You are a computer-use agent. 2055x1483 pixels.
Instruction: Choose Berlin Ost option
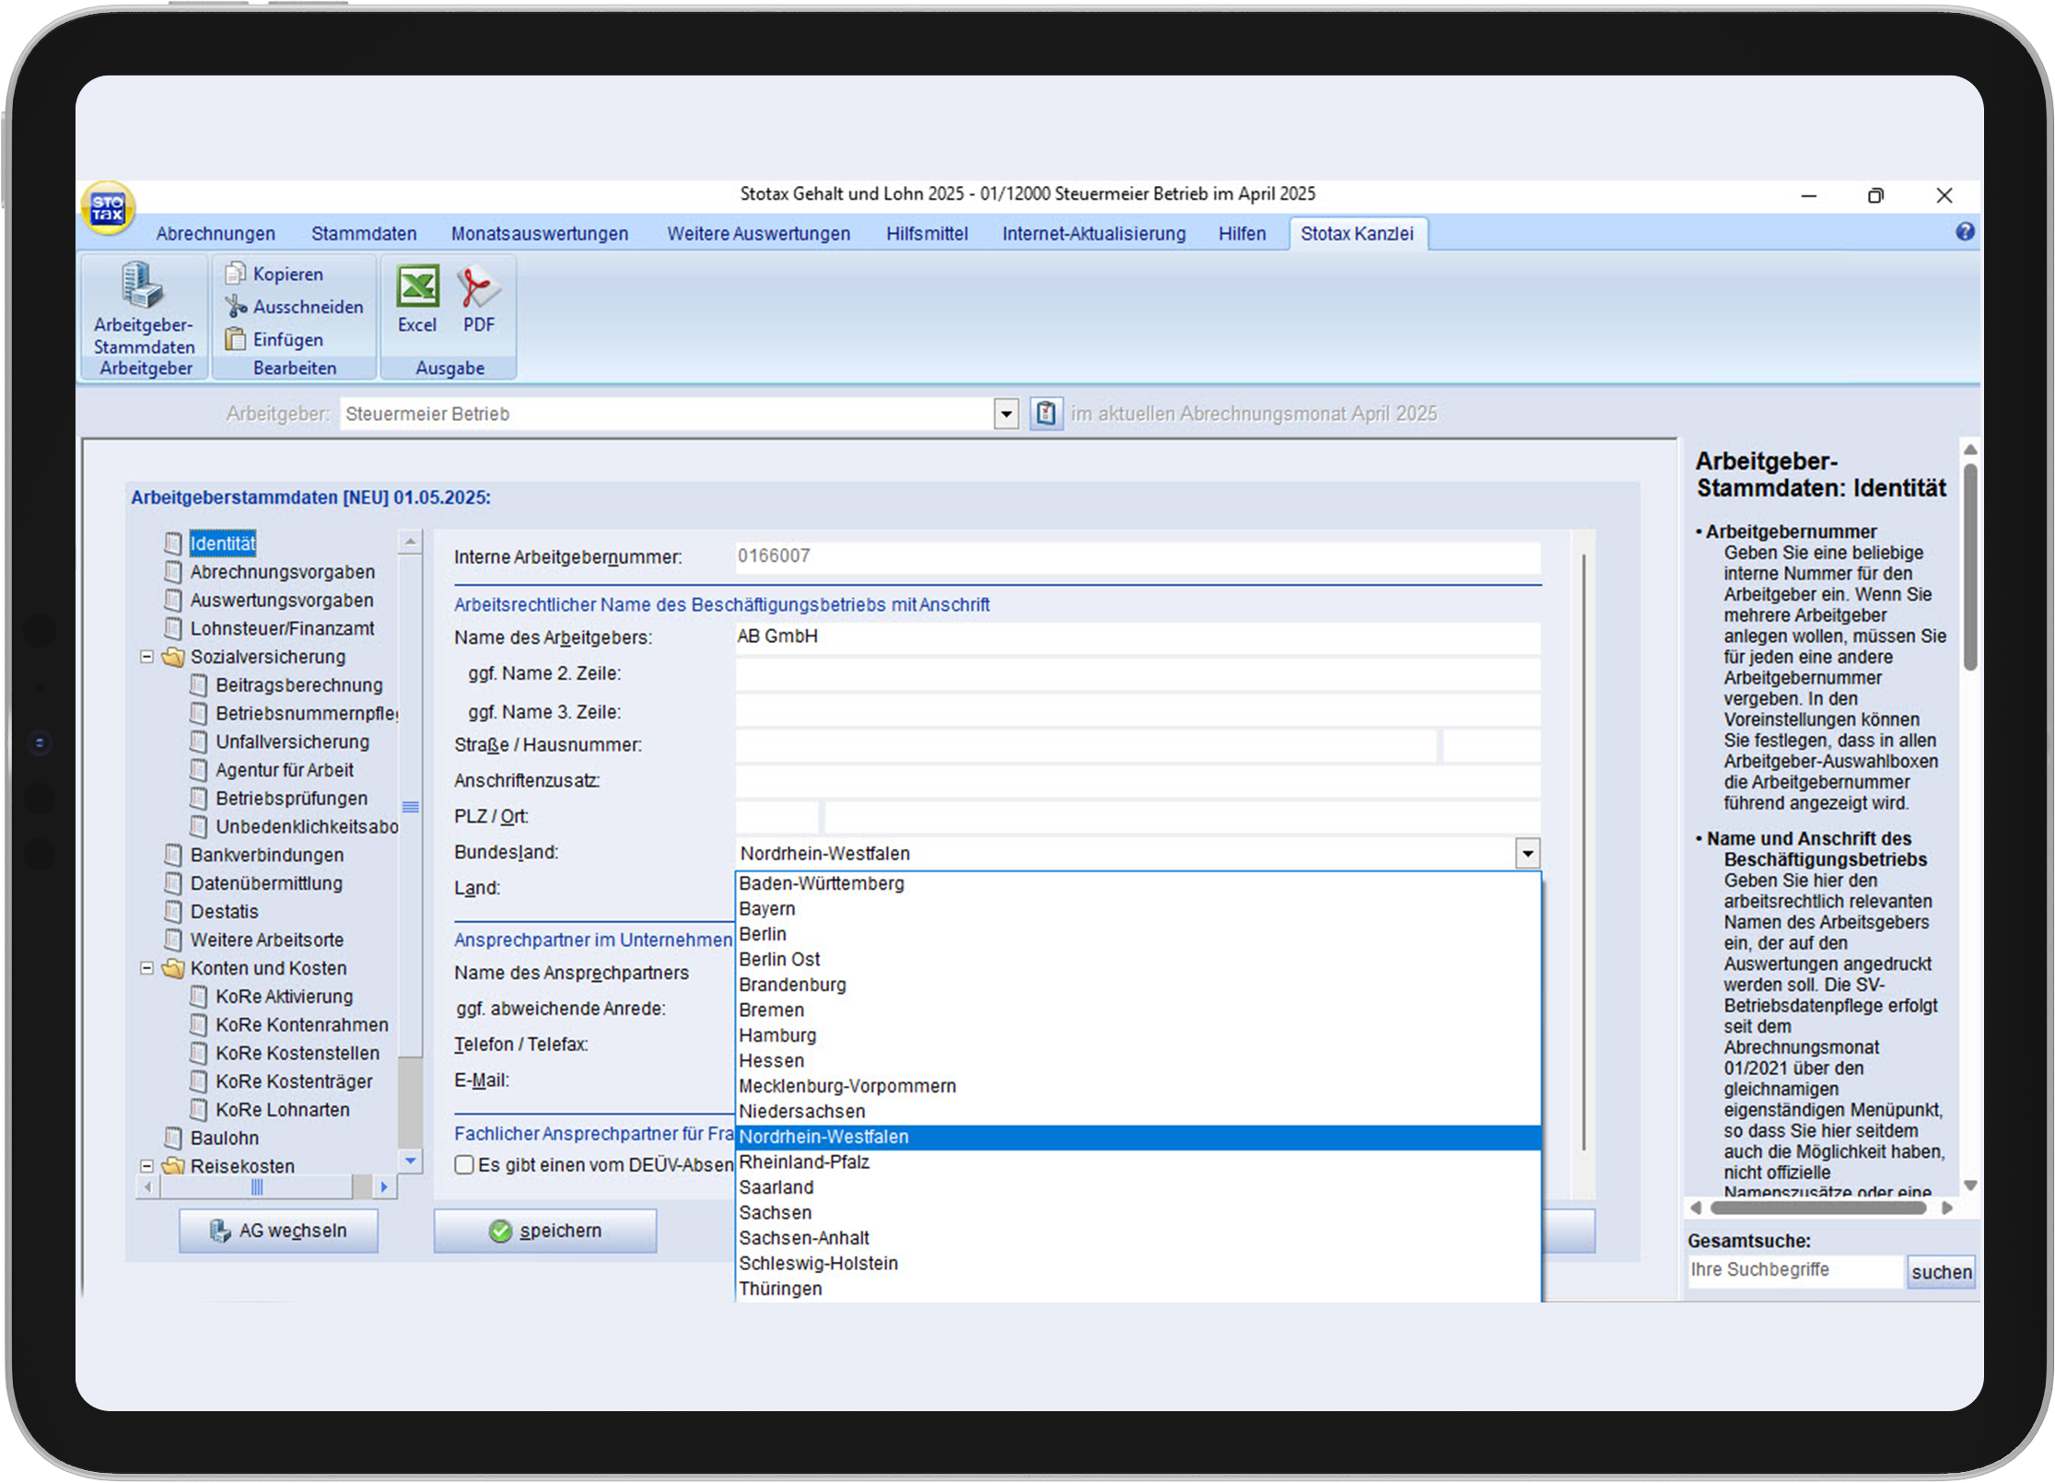[1138, 960]
